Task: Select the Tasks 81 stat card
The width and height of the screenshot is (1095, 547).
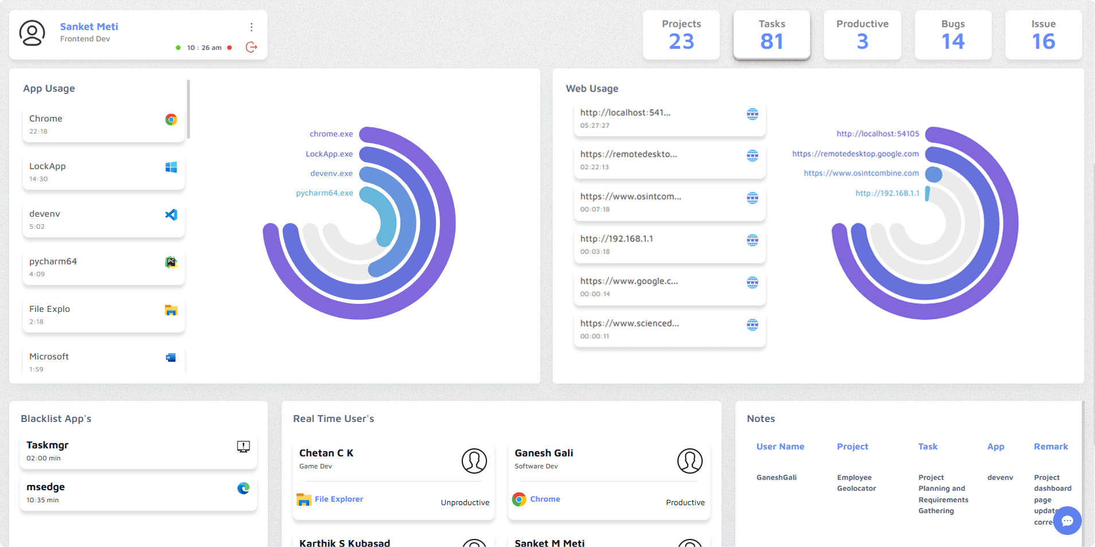Action: (x=771, y=34)
